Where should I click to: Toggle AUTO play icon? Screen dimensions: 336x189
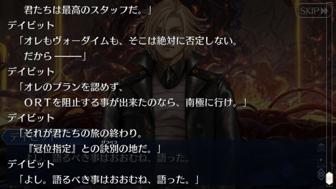coord(321,162)
